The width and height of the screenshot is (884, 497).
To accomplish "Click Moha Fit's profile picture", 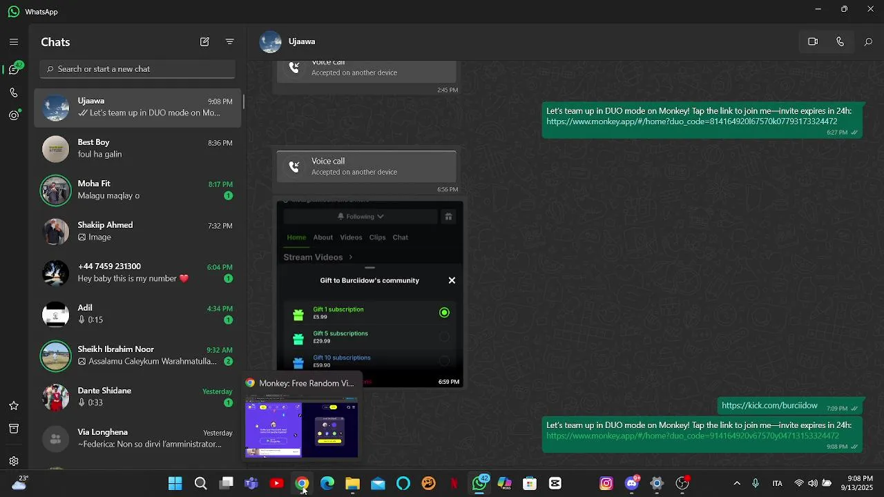I will point(56,191).
